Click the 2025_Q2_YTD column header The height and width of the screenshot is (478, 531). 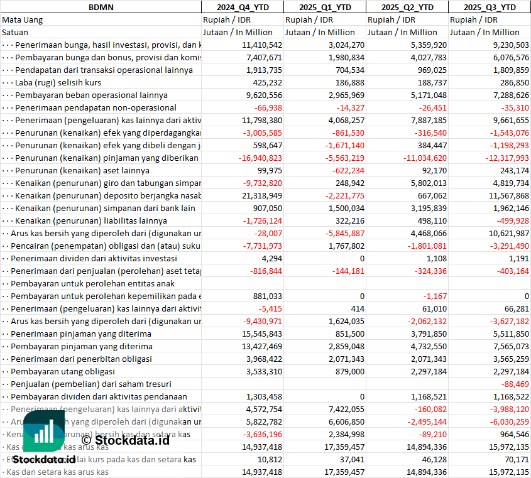(407, 7)
